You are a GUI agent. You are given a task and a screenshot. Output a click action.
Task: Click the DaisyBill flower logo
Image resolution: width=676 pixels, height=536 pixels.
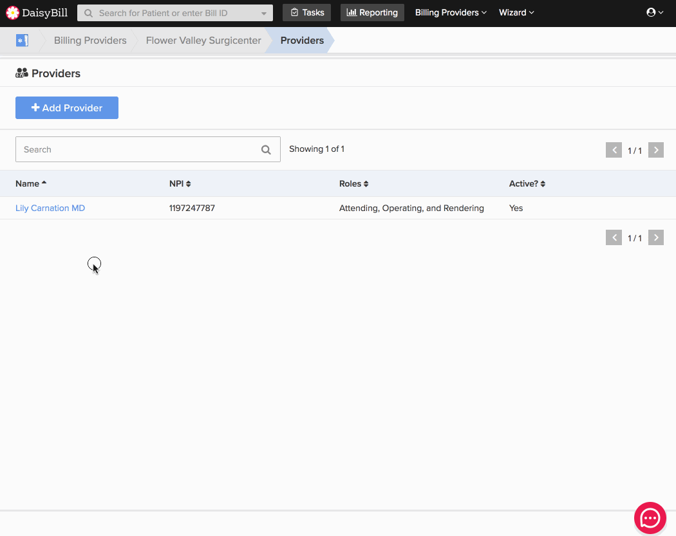[x=12, y=13]
